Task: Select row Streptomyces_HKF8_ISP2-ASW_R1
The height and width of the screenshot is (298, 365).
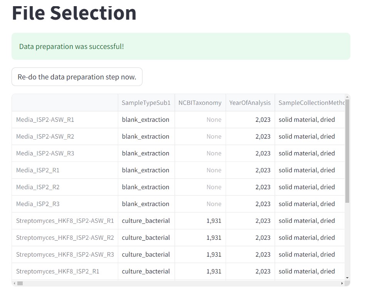Action: point(65,221)
